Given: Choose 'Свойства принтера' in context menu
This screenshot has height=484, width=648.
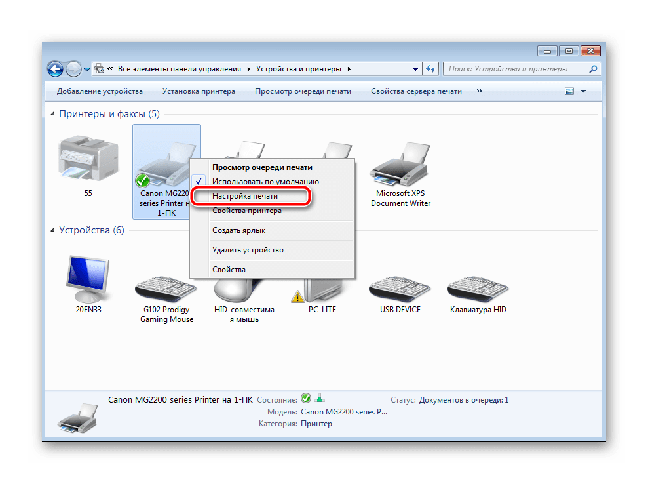Looking at the screenshot, I should click(x=246, y=211).
